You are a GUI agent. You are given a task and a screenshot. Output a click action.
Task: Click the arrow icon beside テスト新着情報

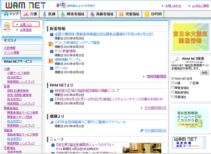tap(52, 51)
